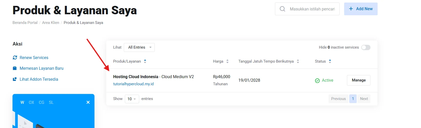
Task: Select the CG tab in promo banner
Action: 41,102
